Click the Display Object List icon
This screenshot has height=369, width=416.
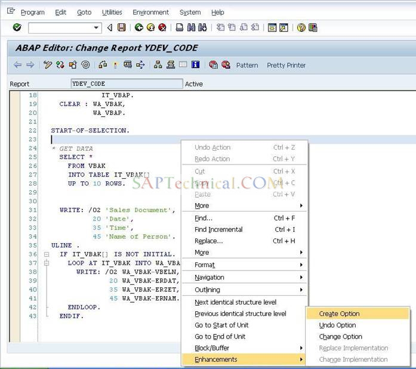point(158,65)
